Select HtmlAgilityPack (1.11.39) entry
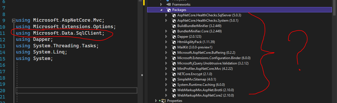This screenshot has width=337, height=103. tap(196, 42)
